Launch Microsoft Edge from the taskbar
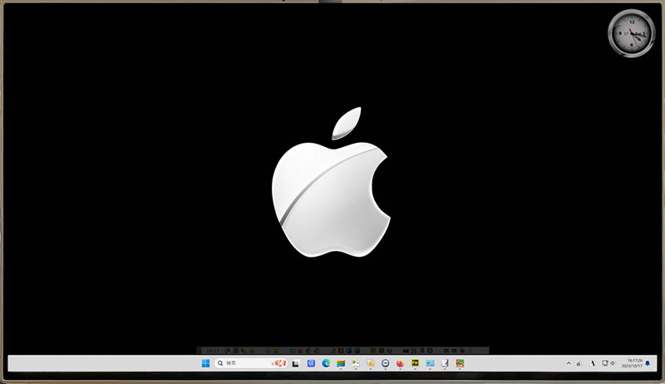The image size is (665, 384). (326, 363)
